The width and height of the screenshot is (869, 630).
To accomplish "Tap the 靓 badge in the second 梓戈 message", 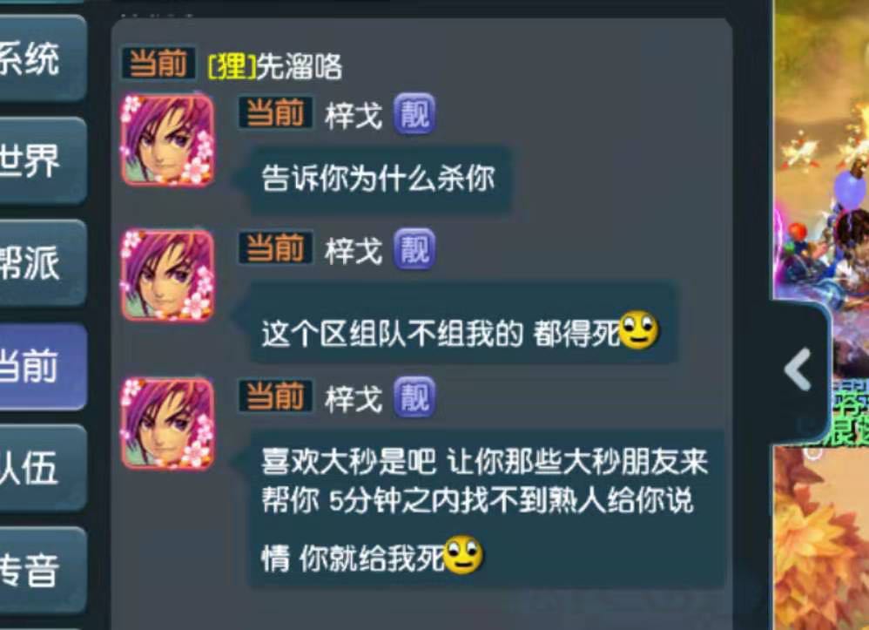I will pyautogui.click(x=414, y=249).
